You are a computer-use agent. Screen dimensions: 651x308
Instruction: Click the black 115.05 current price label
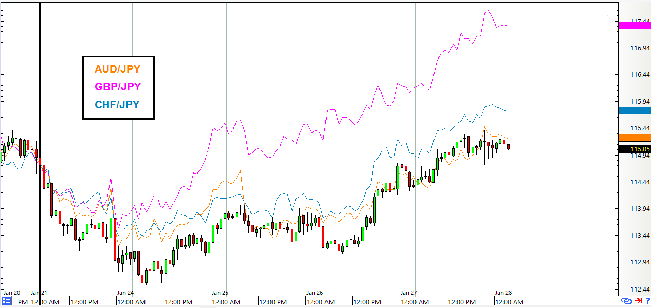(635, 149)
